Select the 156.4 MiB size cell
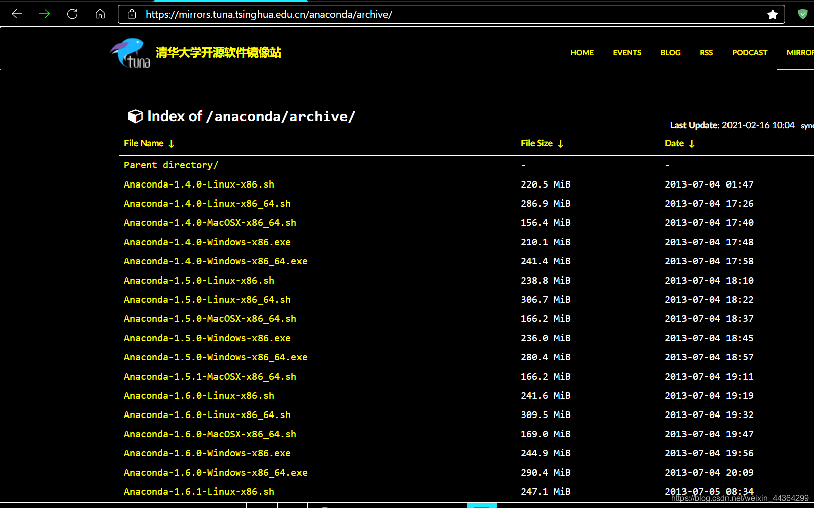The width and height of the screenshot is (814, 508). pyautogui.click(x=545, y=223)
